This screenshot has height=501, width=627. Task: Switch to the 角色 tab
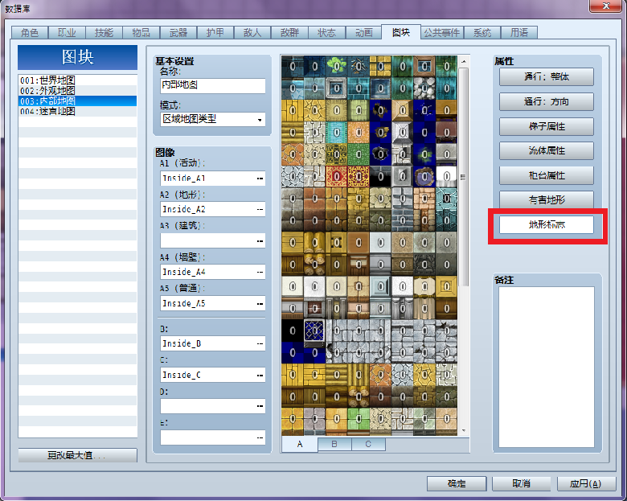pyautogui.click(x=29, y=32)
